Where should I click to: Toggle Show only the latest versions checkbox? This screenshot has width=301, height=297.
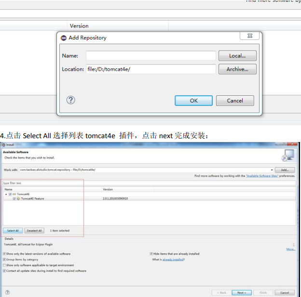pyautogui.click(x=4, y=254)
